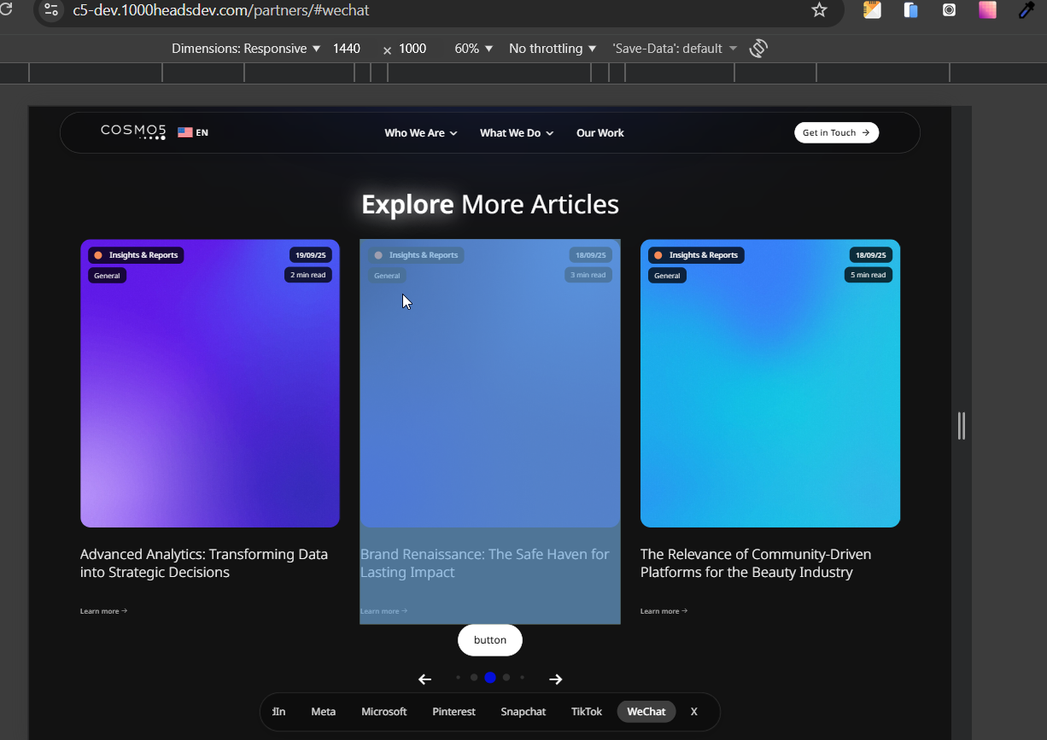Advance carousel with the right arrow

point(556,679)
